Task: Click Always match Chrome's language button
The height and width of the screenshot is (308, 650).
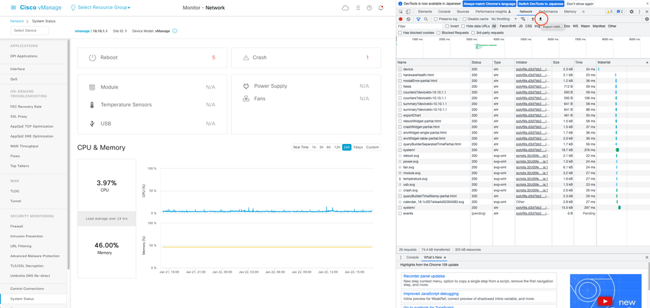Action: point(489,3)
